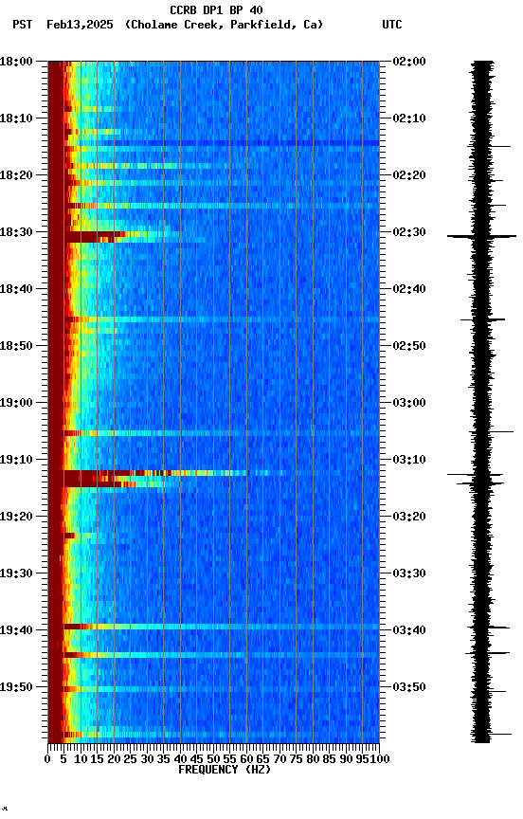Click the "19:20" PST time label
This screenshot has width=523, height=819.
(16, 517)
